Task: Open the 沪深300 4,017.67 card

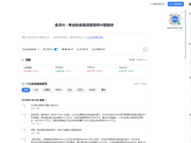Action: (100, 69)
